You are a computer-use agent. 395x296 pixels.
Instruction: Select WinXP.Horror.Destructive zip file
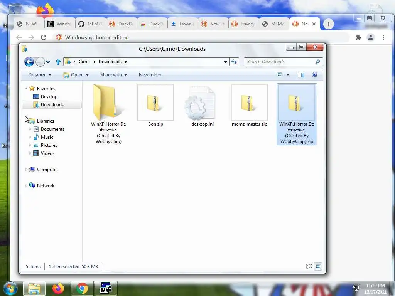pyautogui.click(x=297, y=114)
